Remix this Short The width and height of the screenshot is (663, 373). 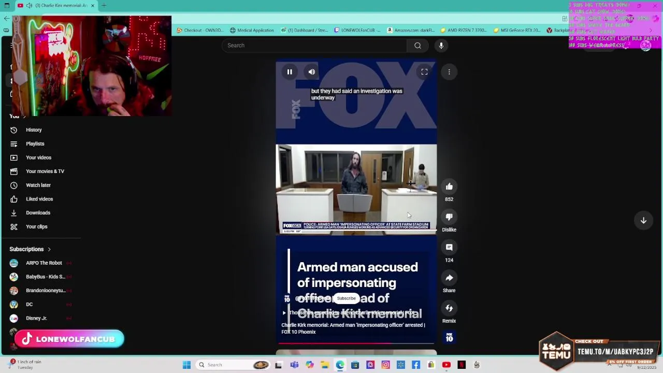pos(449,308)
